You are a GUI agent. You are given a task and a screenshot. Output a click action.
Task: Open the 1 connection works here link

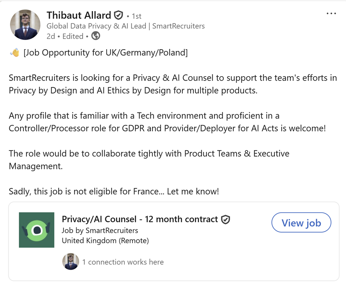click(122, 262)
